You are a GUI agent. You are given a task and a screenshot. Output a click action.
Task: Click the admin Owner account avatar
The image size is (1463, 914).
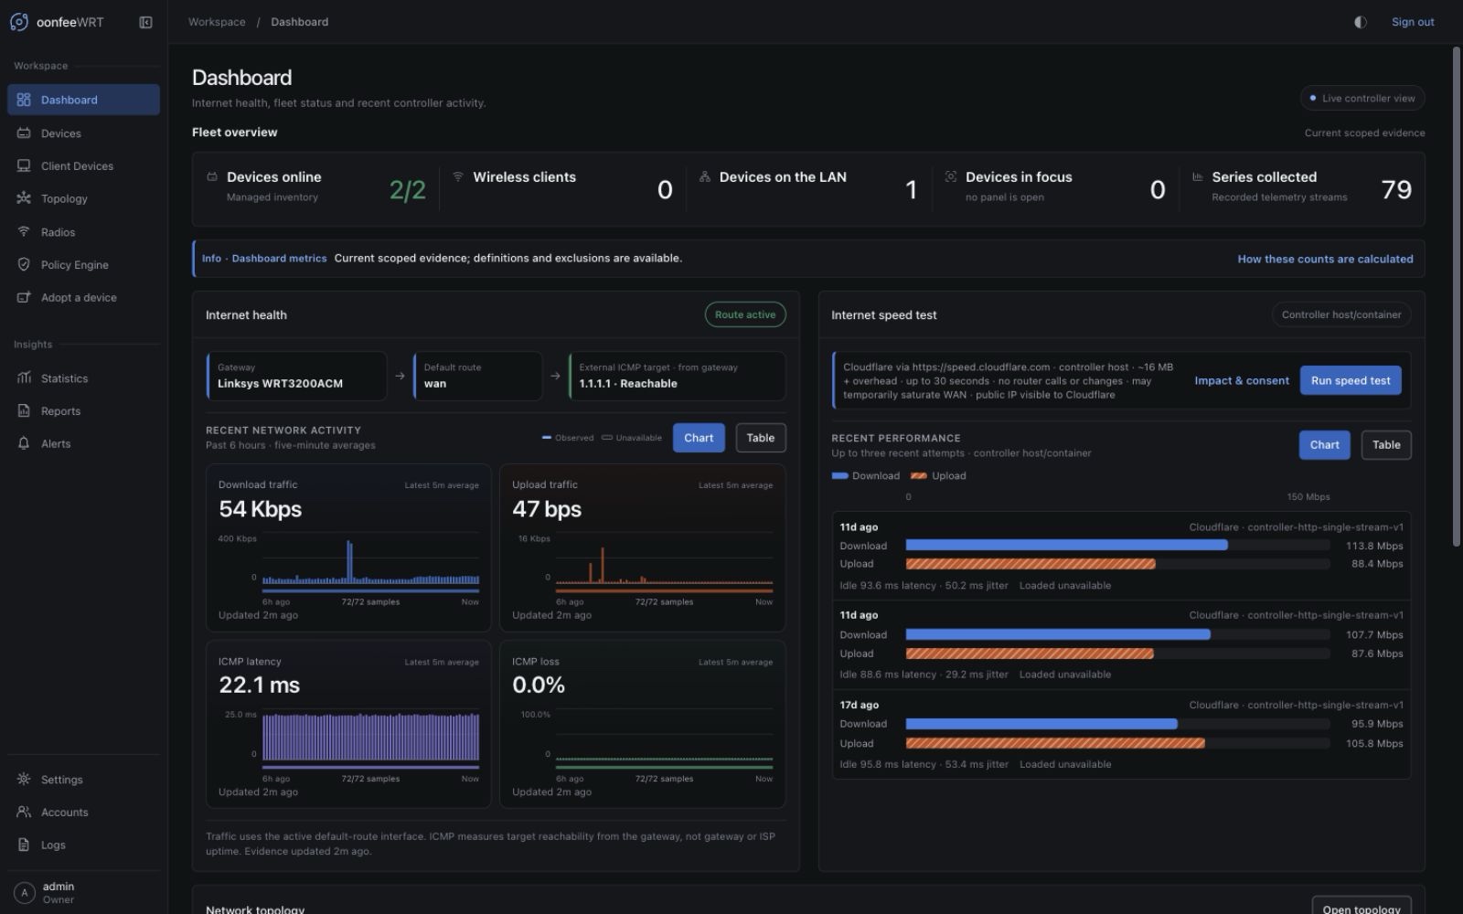coord(25,893)
